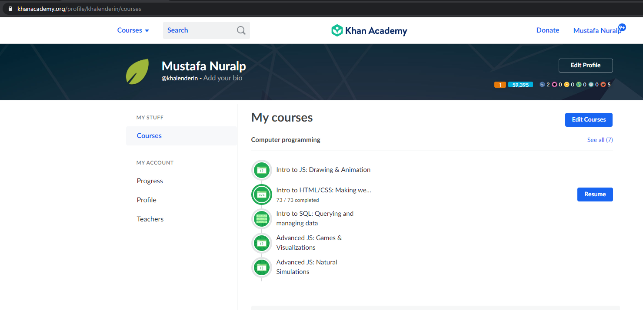This screenshot has width=643, height=310.
Task: Click the site lock icon in address bar
Action: (11, 9)
